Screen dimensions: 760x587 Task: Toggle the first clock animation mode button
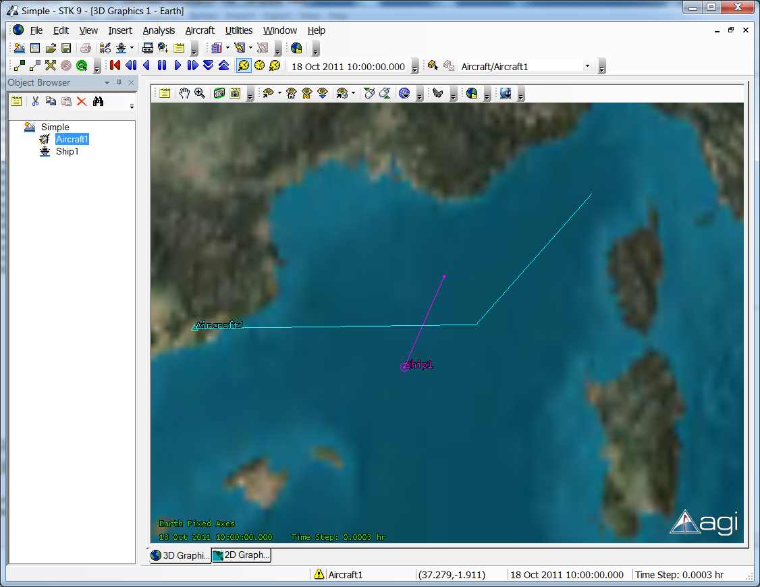coord(244,65)
